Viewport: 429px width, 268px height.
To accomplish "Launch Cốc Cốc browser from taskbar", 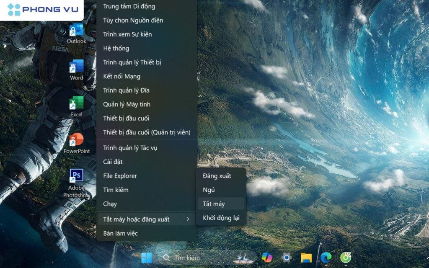I will tap(346, 258).
